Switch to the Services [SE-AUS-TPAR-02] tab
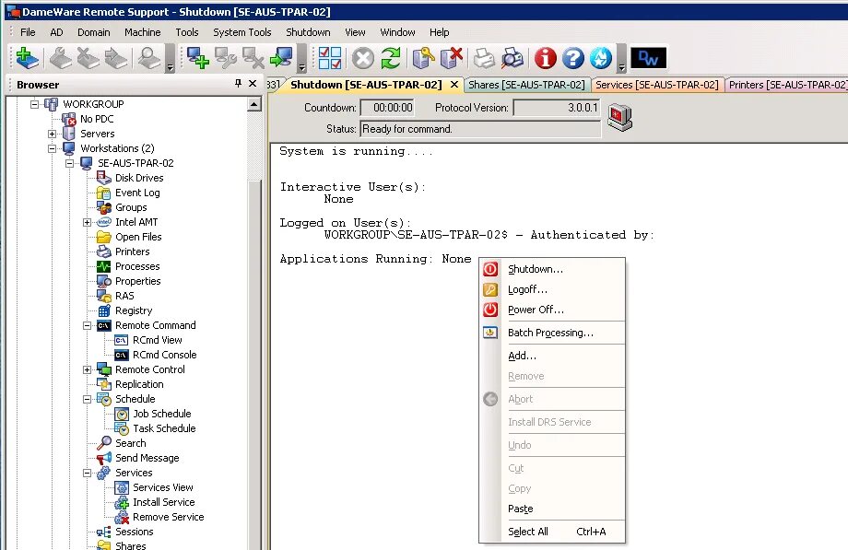The image size is (848, 550). pyautogui.click(x=656, y=85)
